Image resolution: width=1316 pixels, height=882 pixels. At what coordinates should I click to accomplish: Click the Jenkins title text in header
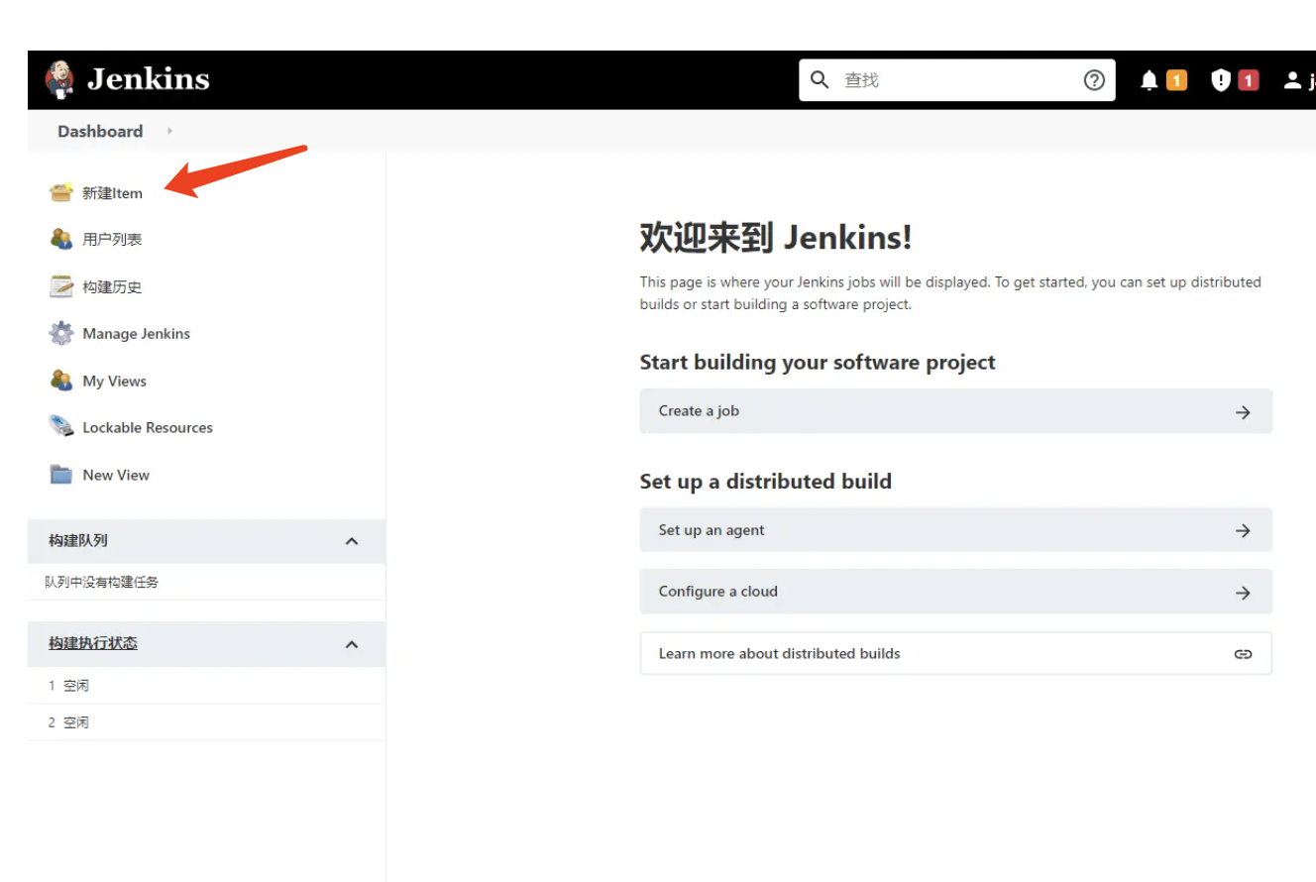(x=149, y=79)
